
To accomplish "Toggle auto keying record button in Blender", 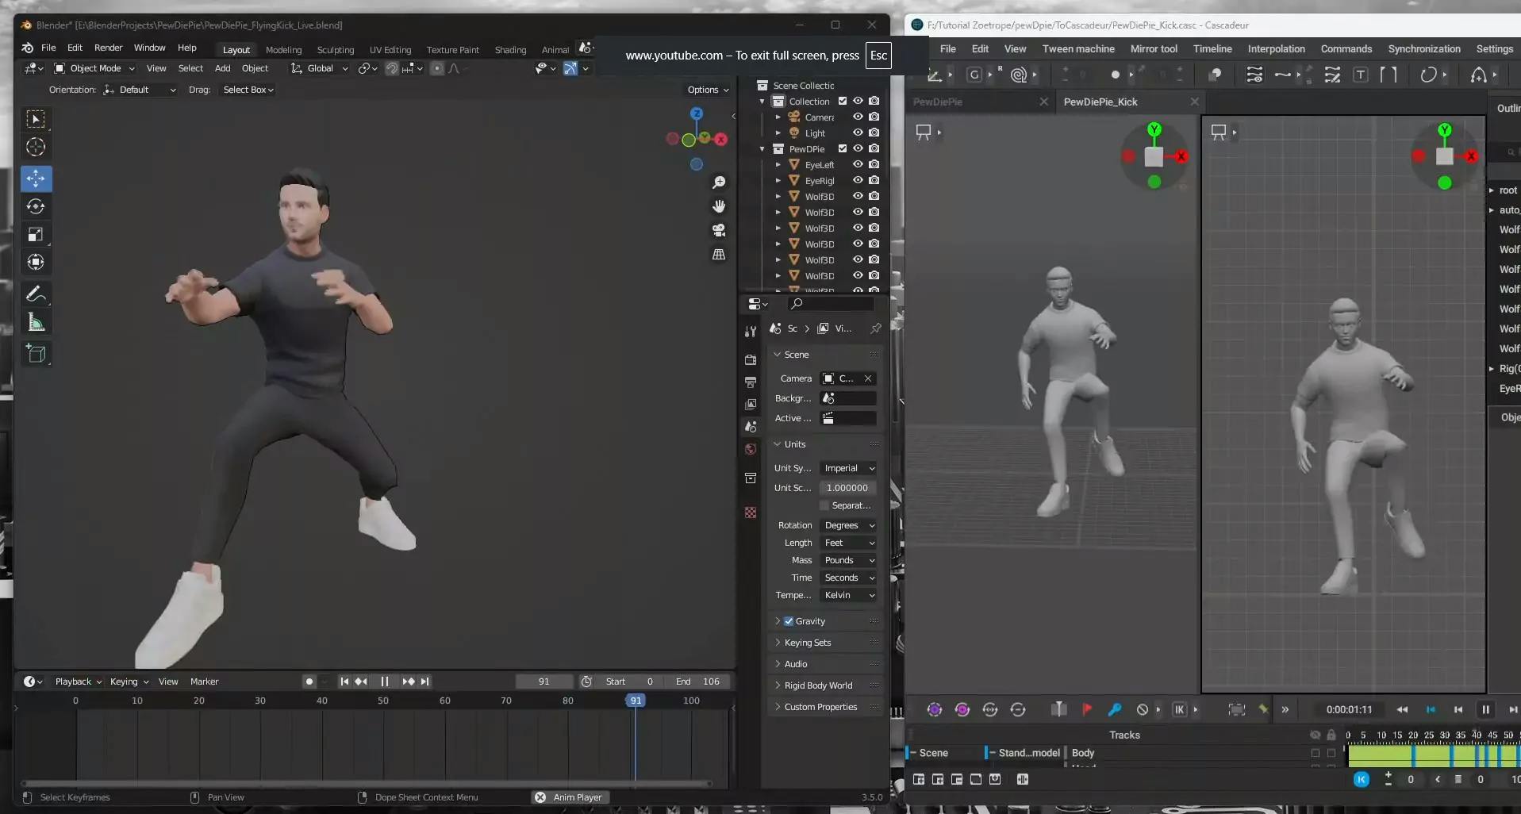I will 309,682.
